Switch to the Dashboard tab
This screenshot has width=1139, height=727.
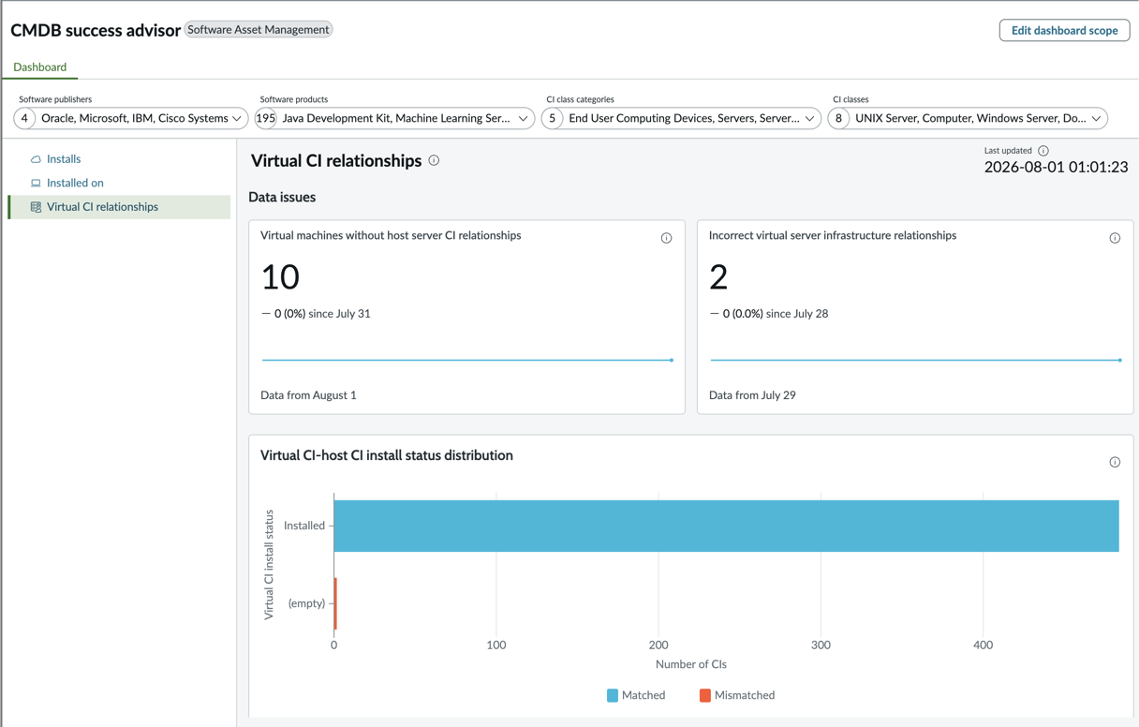[39, 67]
